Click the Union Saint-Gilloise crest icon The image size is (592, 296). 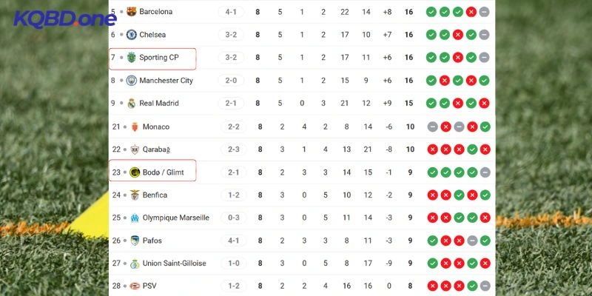point(135,263)
